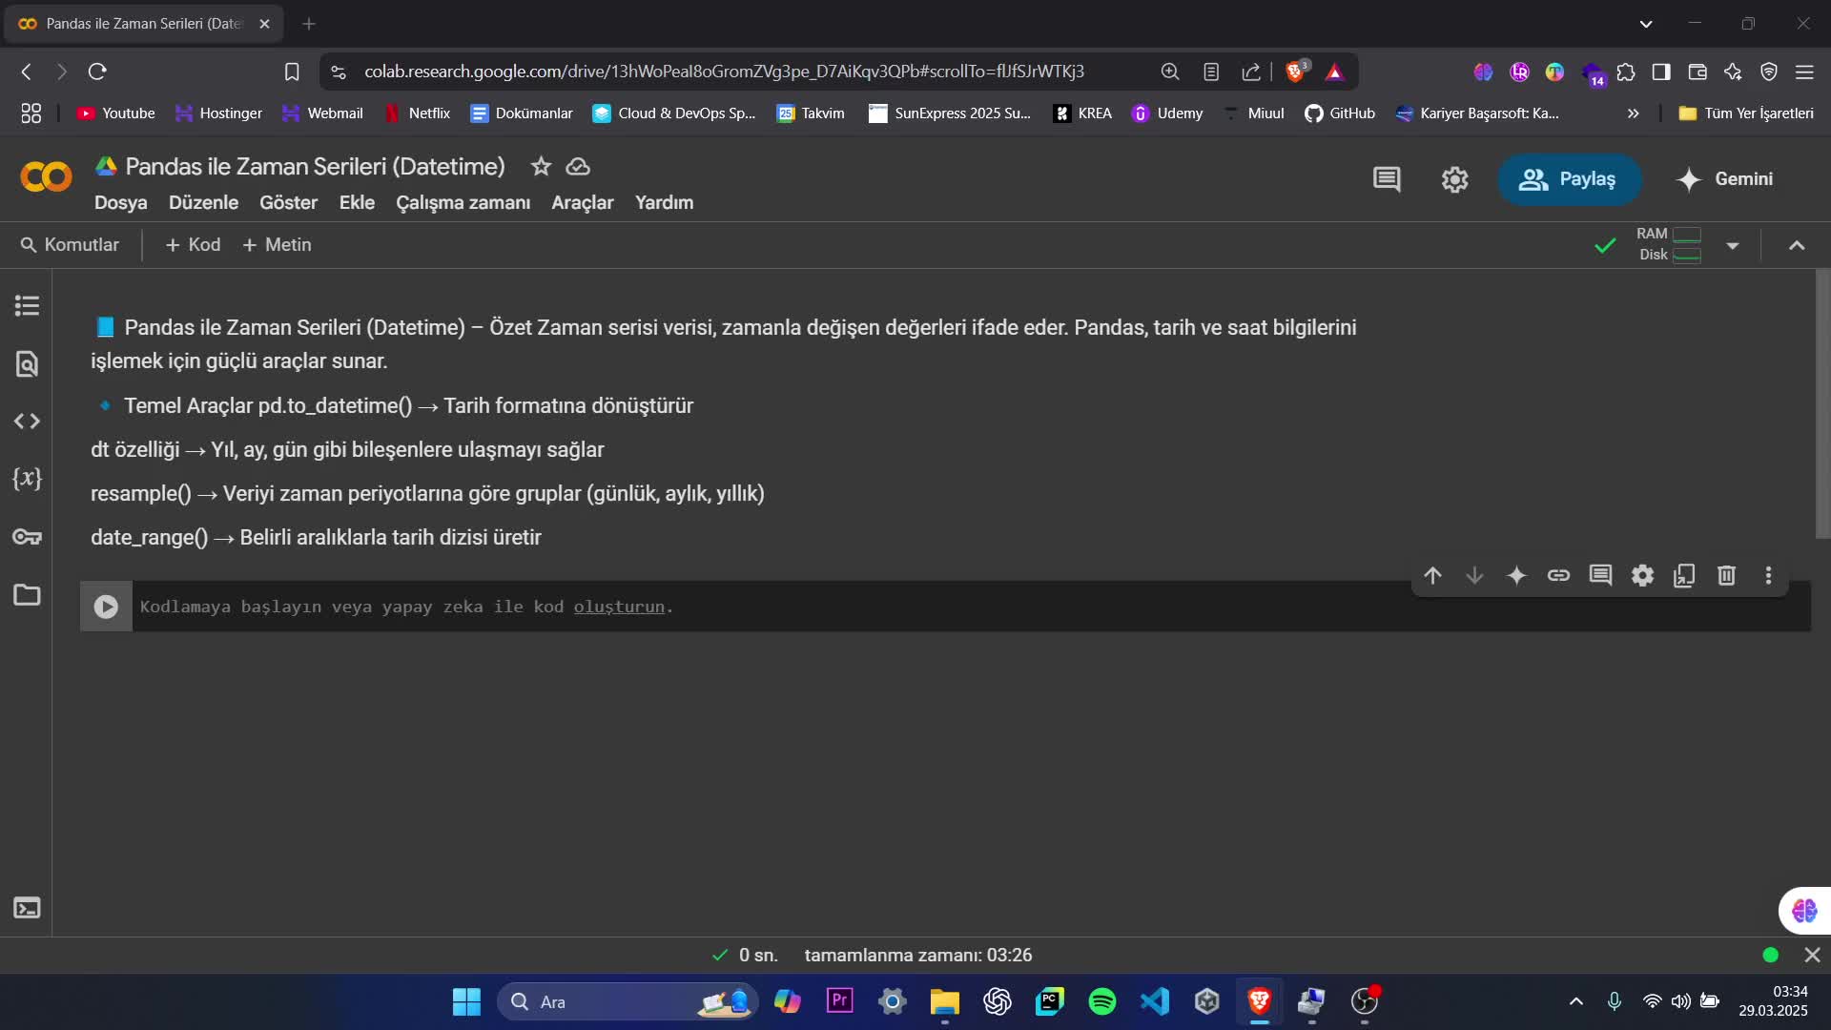The image size is (1831, 1030).
Task: Open the files folder sidebar icon
Action: (x=27, y=594)
